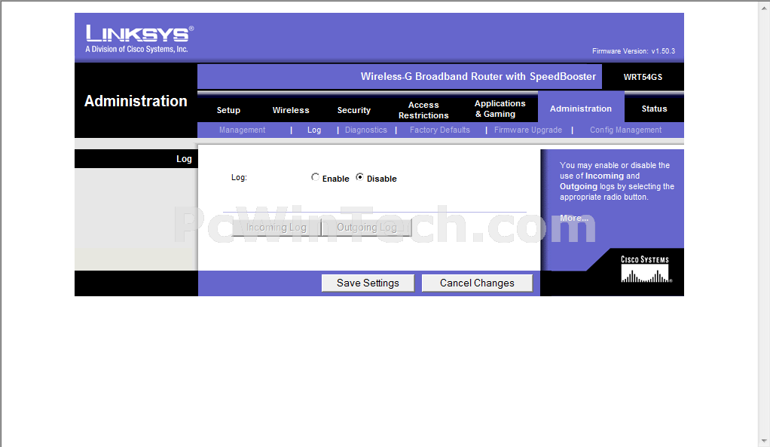Viewport: 770px width, 447px height.
Task: View the Status tab
Action: (654, 109)
